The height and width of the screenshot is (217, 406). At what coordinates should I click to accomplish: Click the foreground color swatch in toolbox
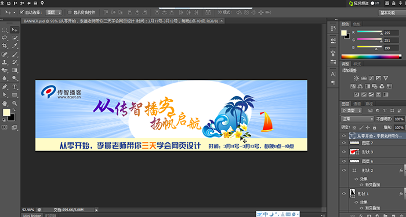tap(6, 113)
